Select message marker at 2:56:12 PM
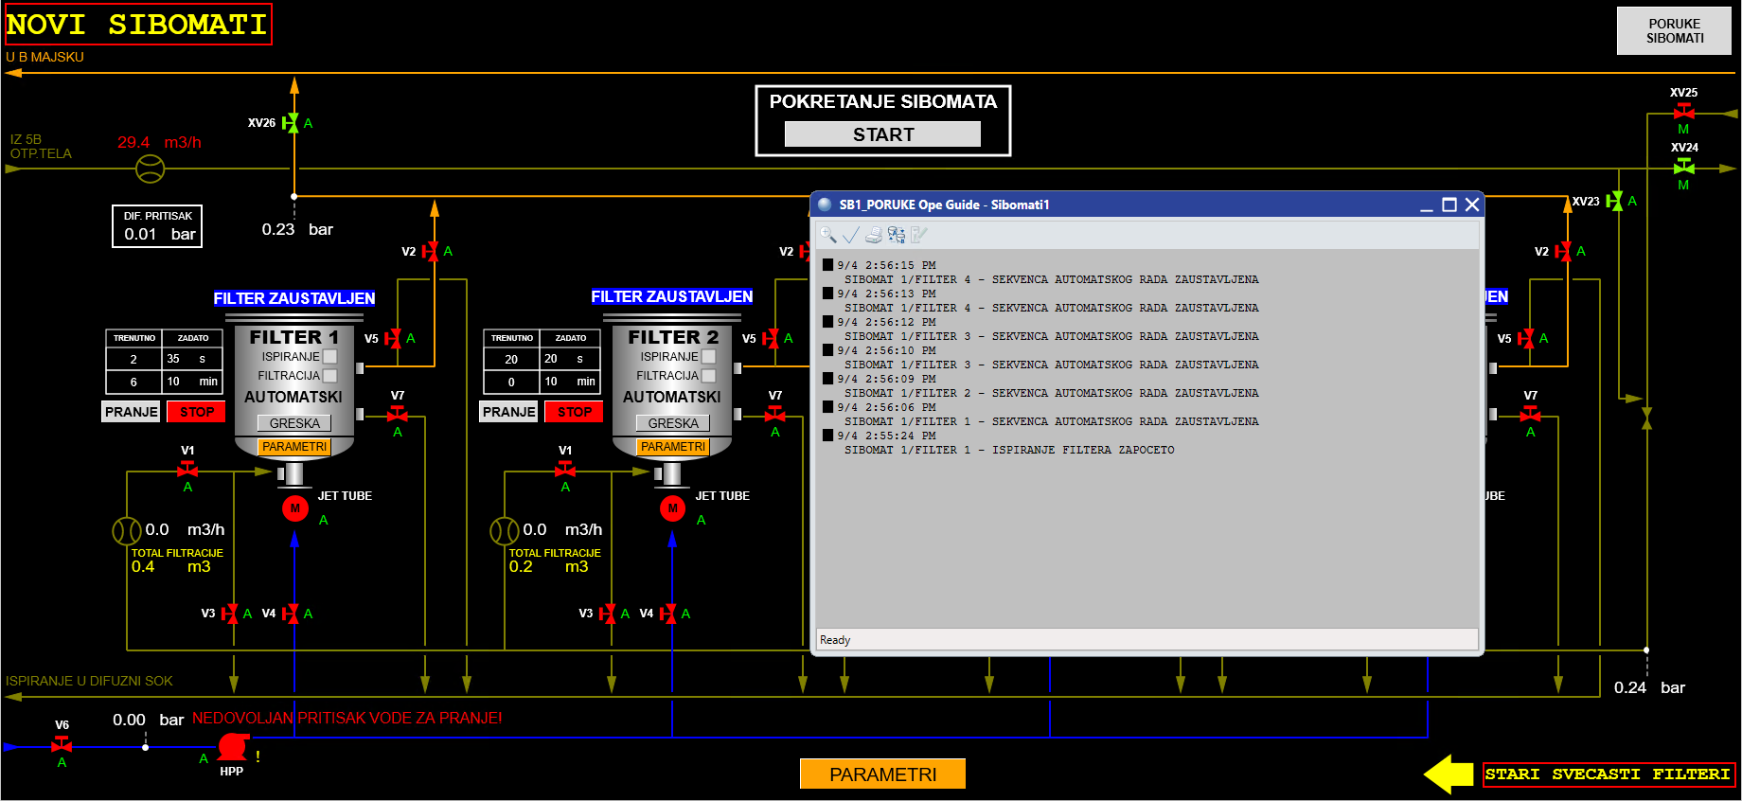 (x=828, y=322)
